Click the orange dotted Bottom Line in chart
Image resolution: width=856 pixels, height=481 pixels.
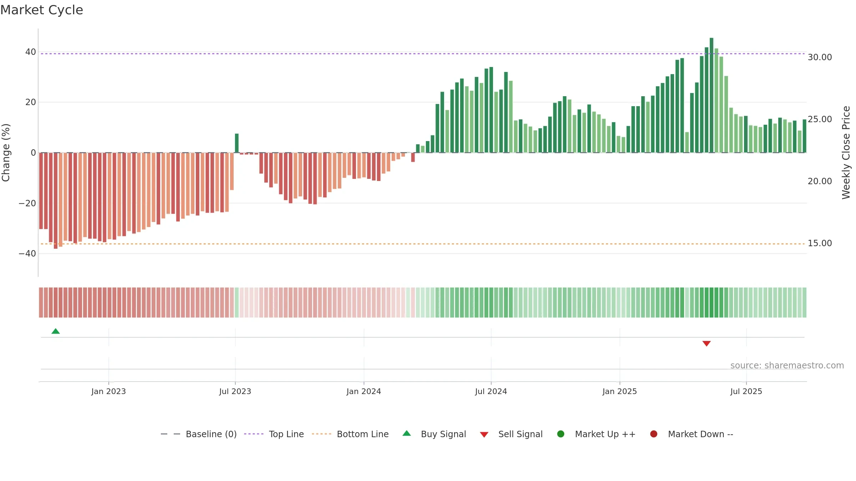pyautogui.click(x=423, y=244)
